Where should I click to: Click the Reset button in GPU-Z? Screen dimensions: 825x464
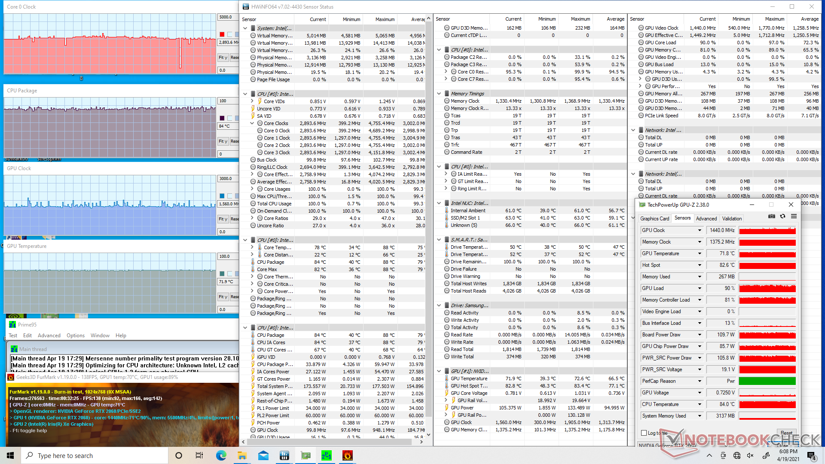[786, 433]
